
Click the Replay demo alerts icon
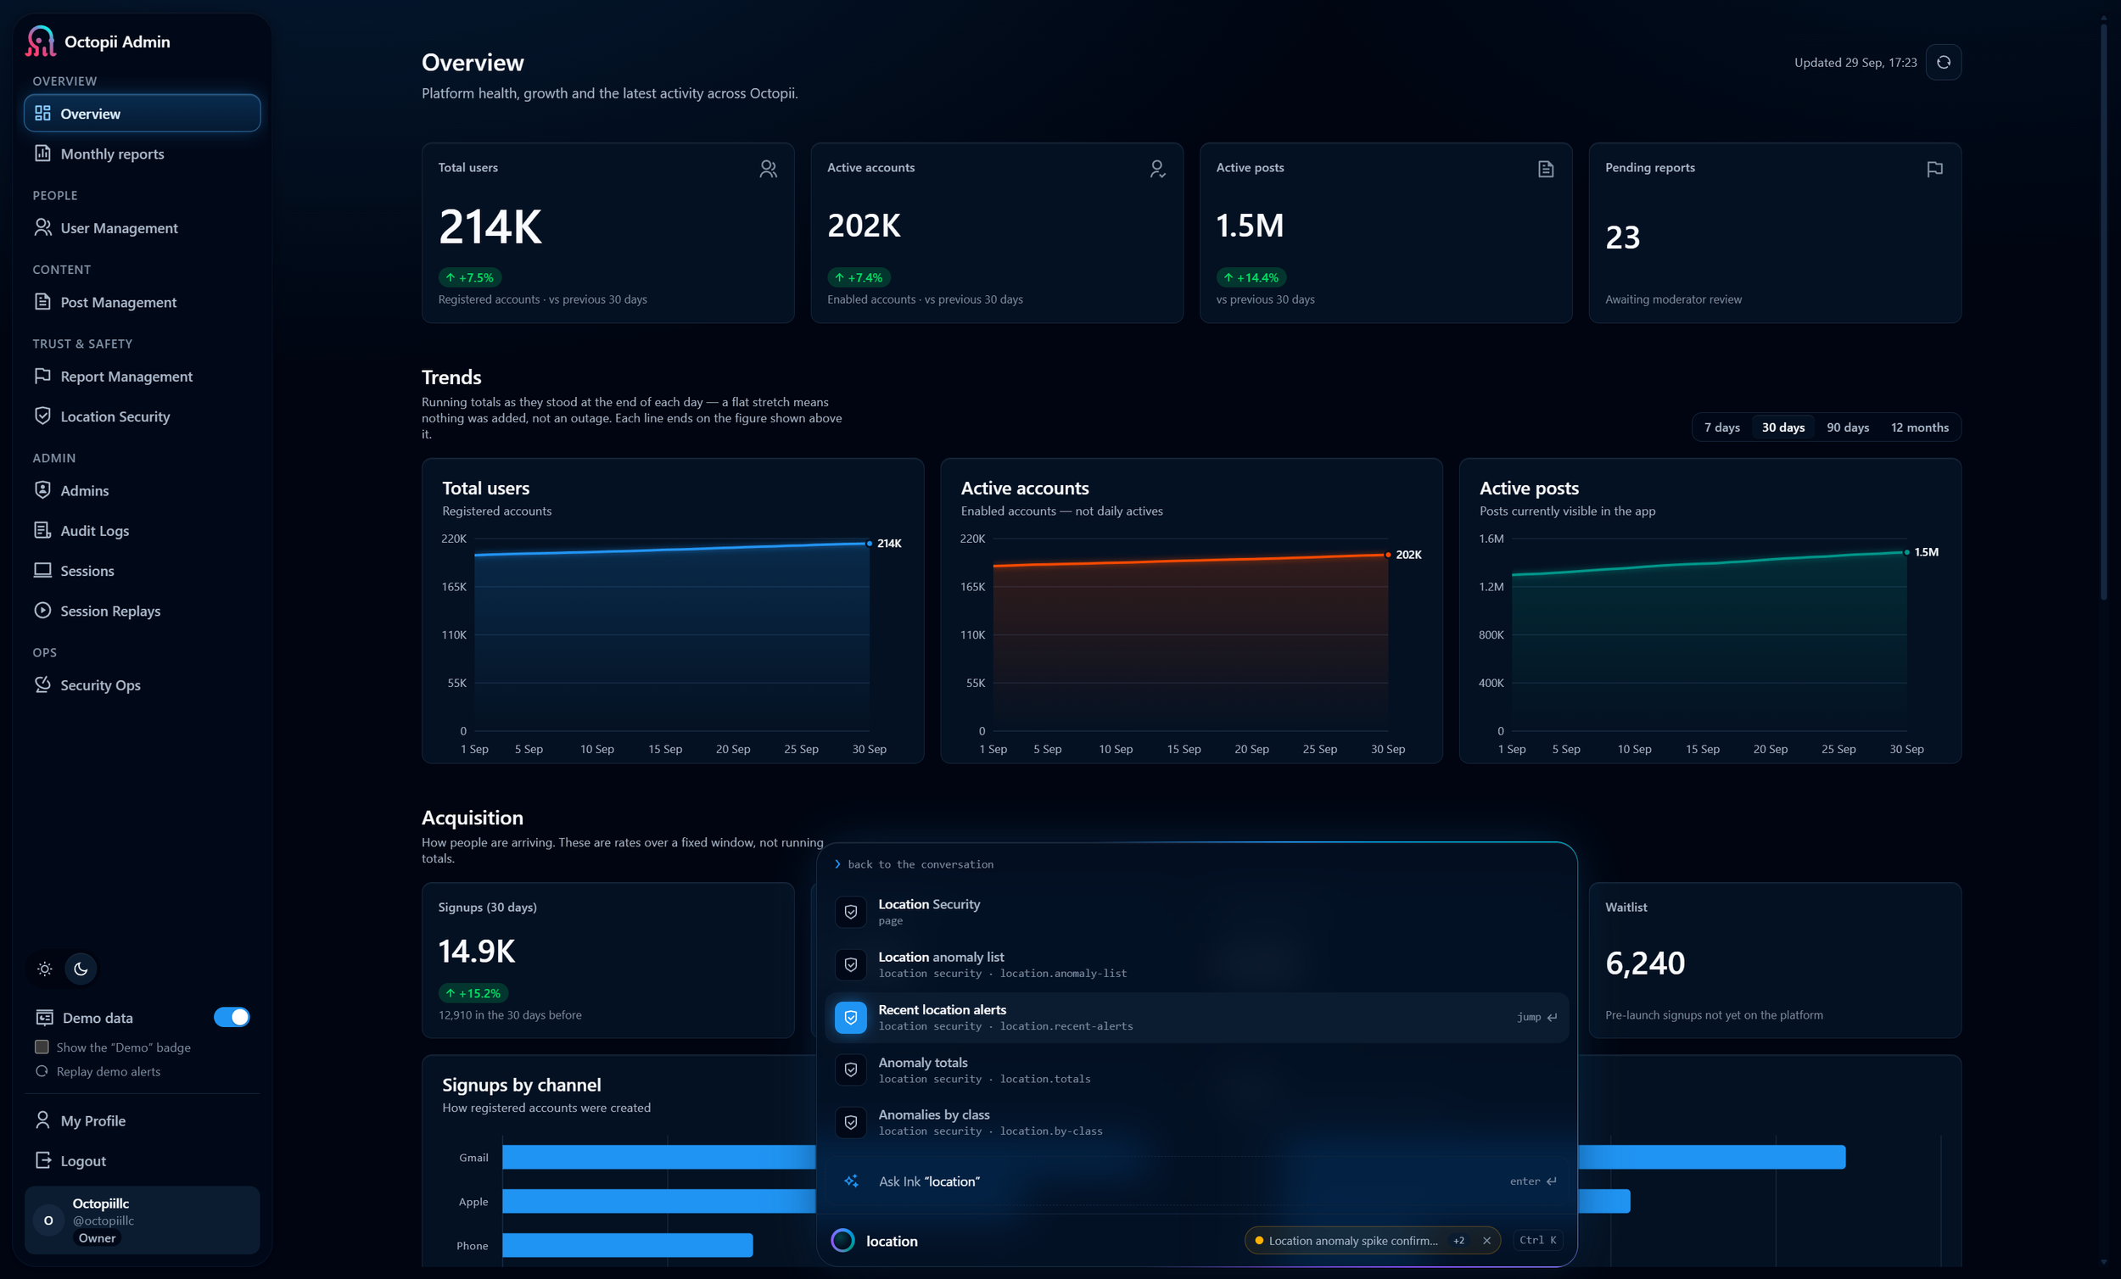pyautogui.click(x=42, y=1070)
